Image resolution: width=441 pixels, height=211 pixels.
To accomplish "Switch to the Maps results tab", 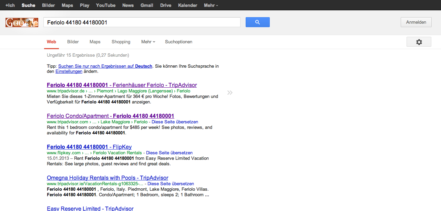I will pyautogui.click(x=95, y=42).
